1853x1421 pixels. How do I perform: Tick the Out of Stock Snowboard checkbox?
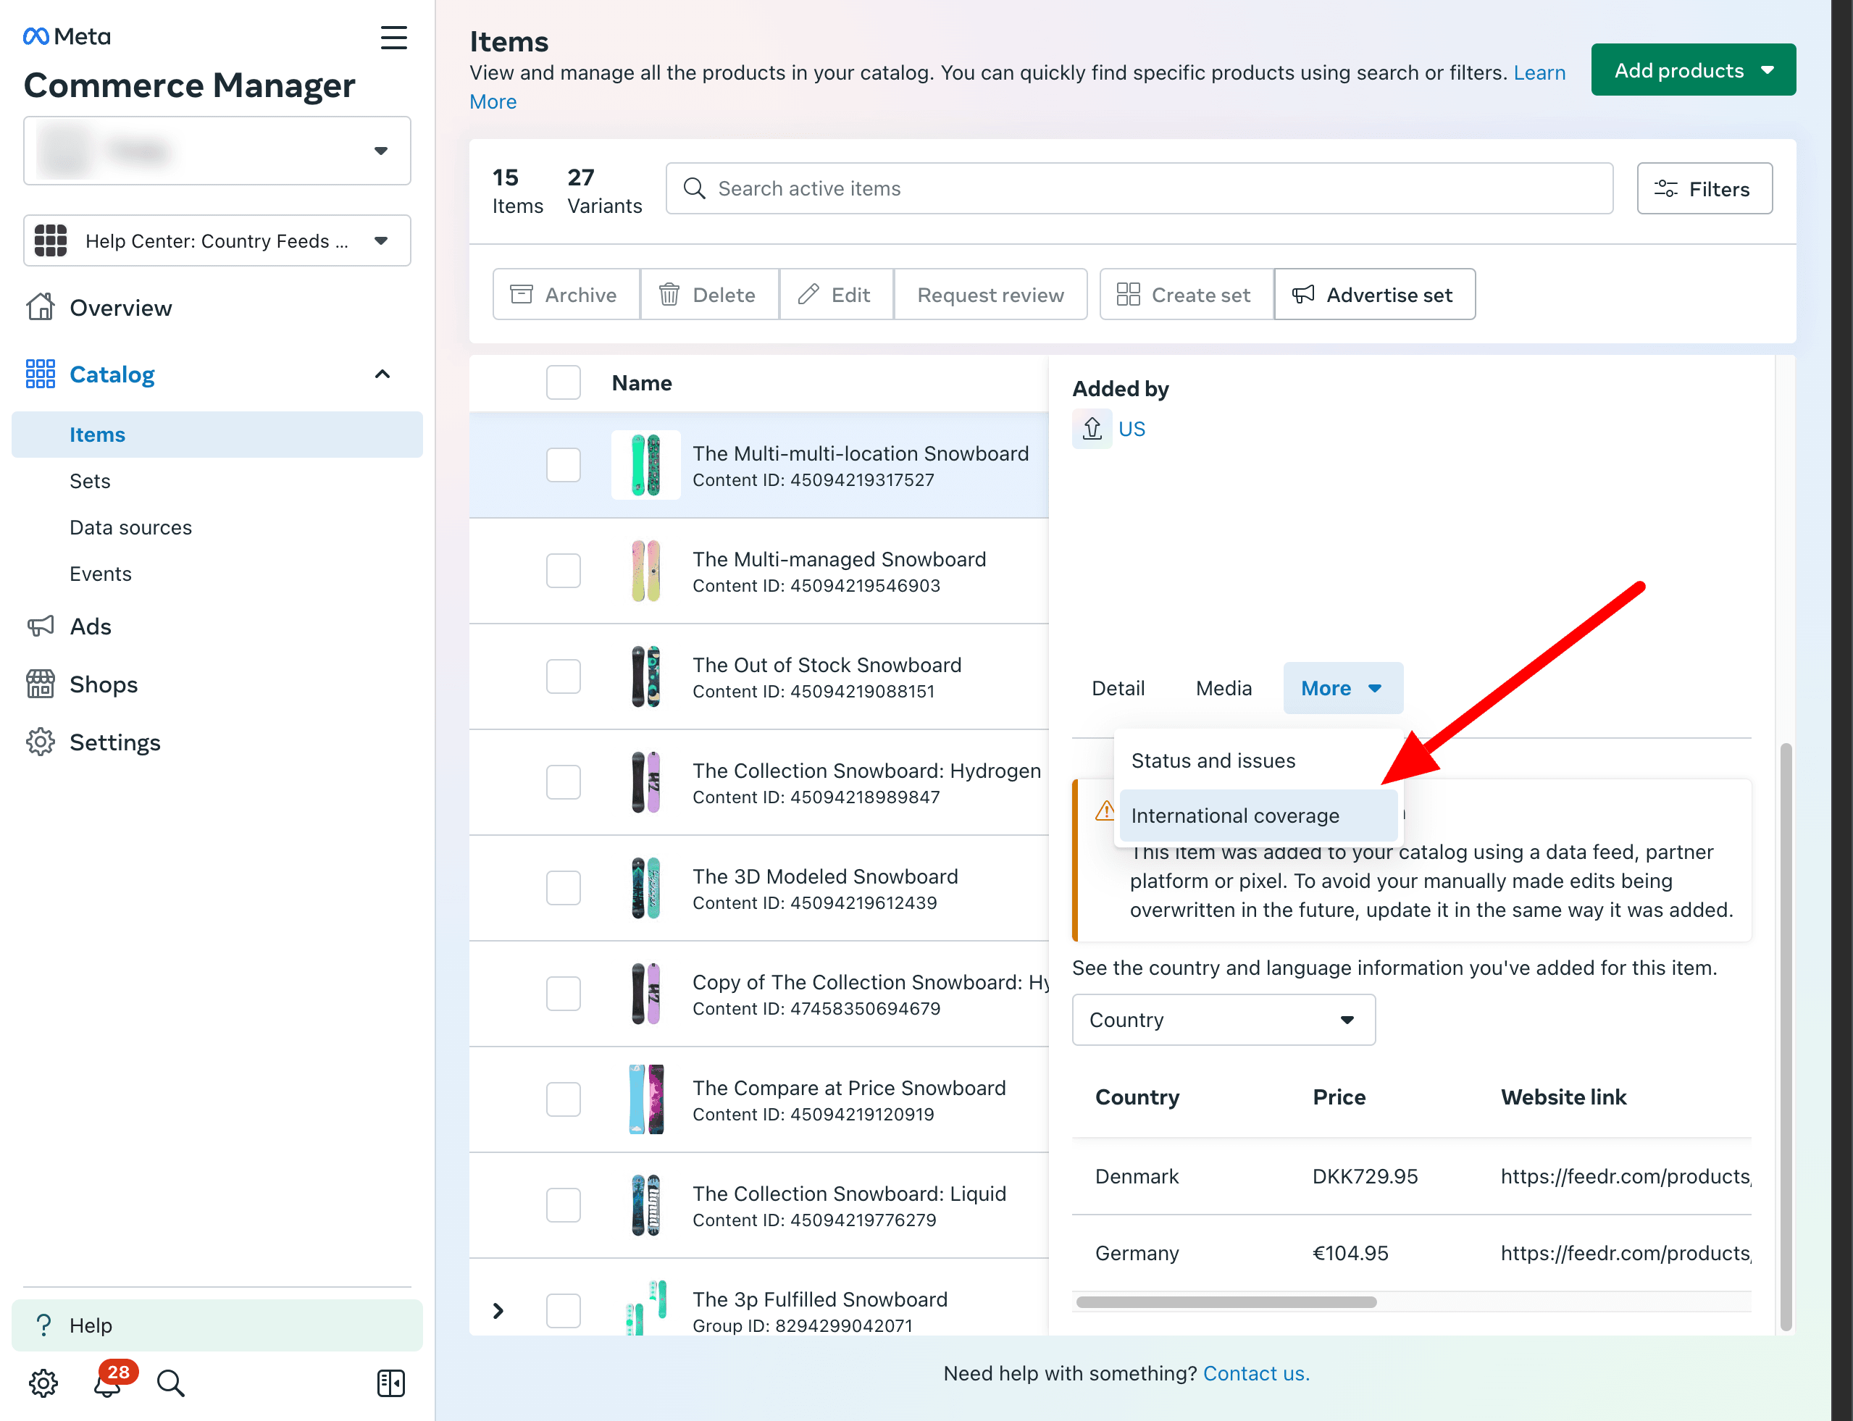(563, 676)
